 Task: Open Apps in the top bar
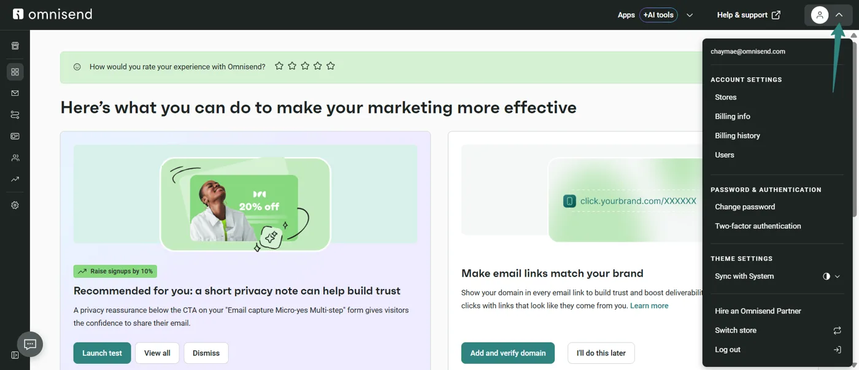[626, 15]
